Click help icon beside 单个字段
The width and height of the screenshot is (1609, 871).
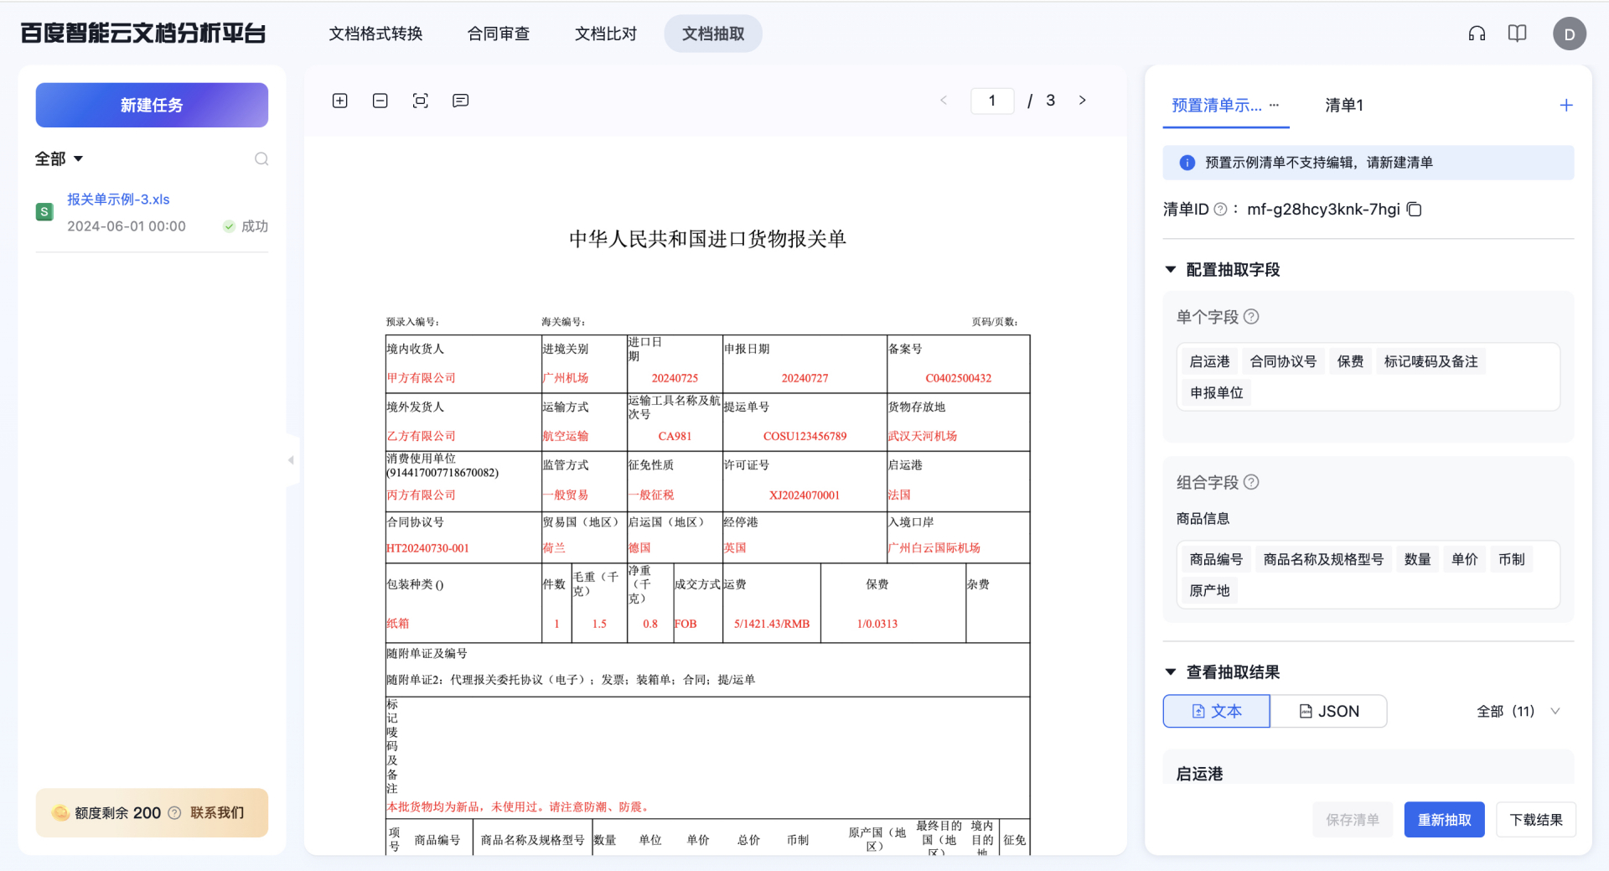click(x=1251, y=317)
